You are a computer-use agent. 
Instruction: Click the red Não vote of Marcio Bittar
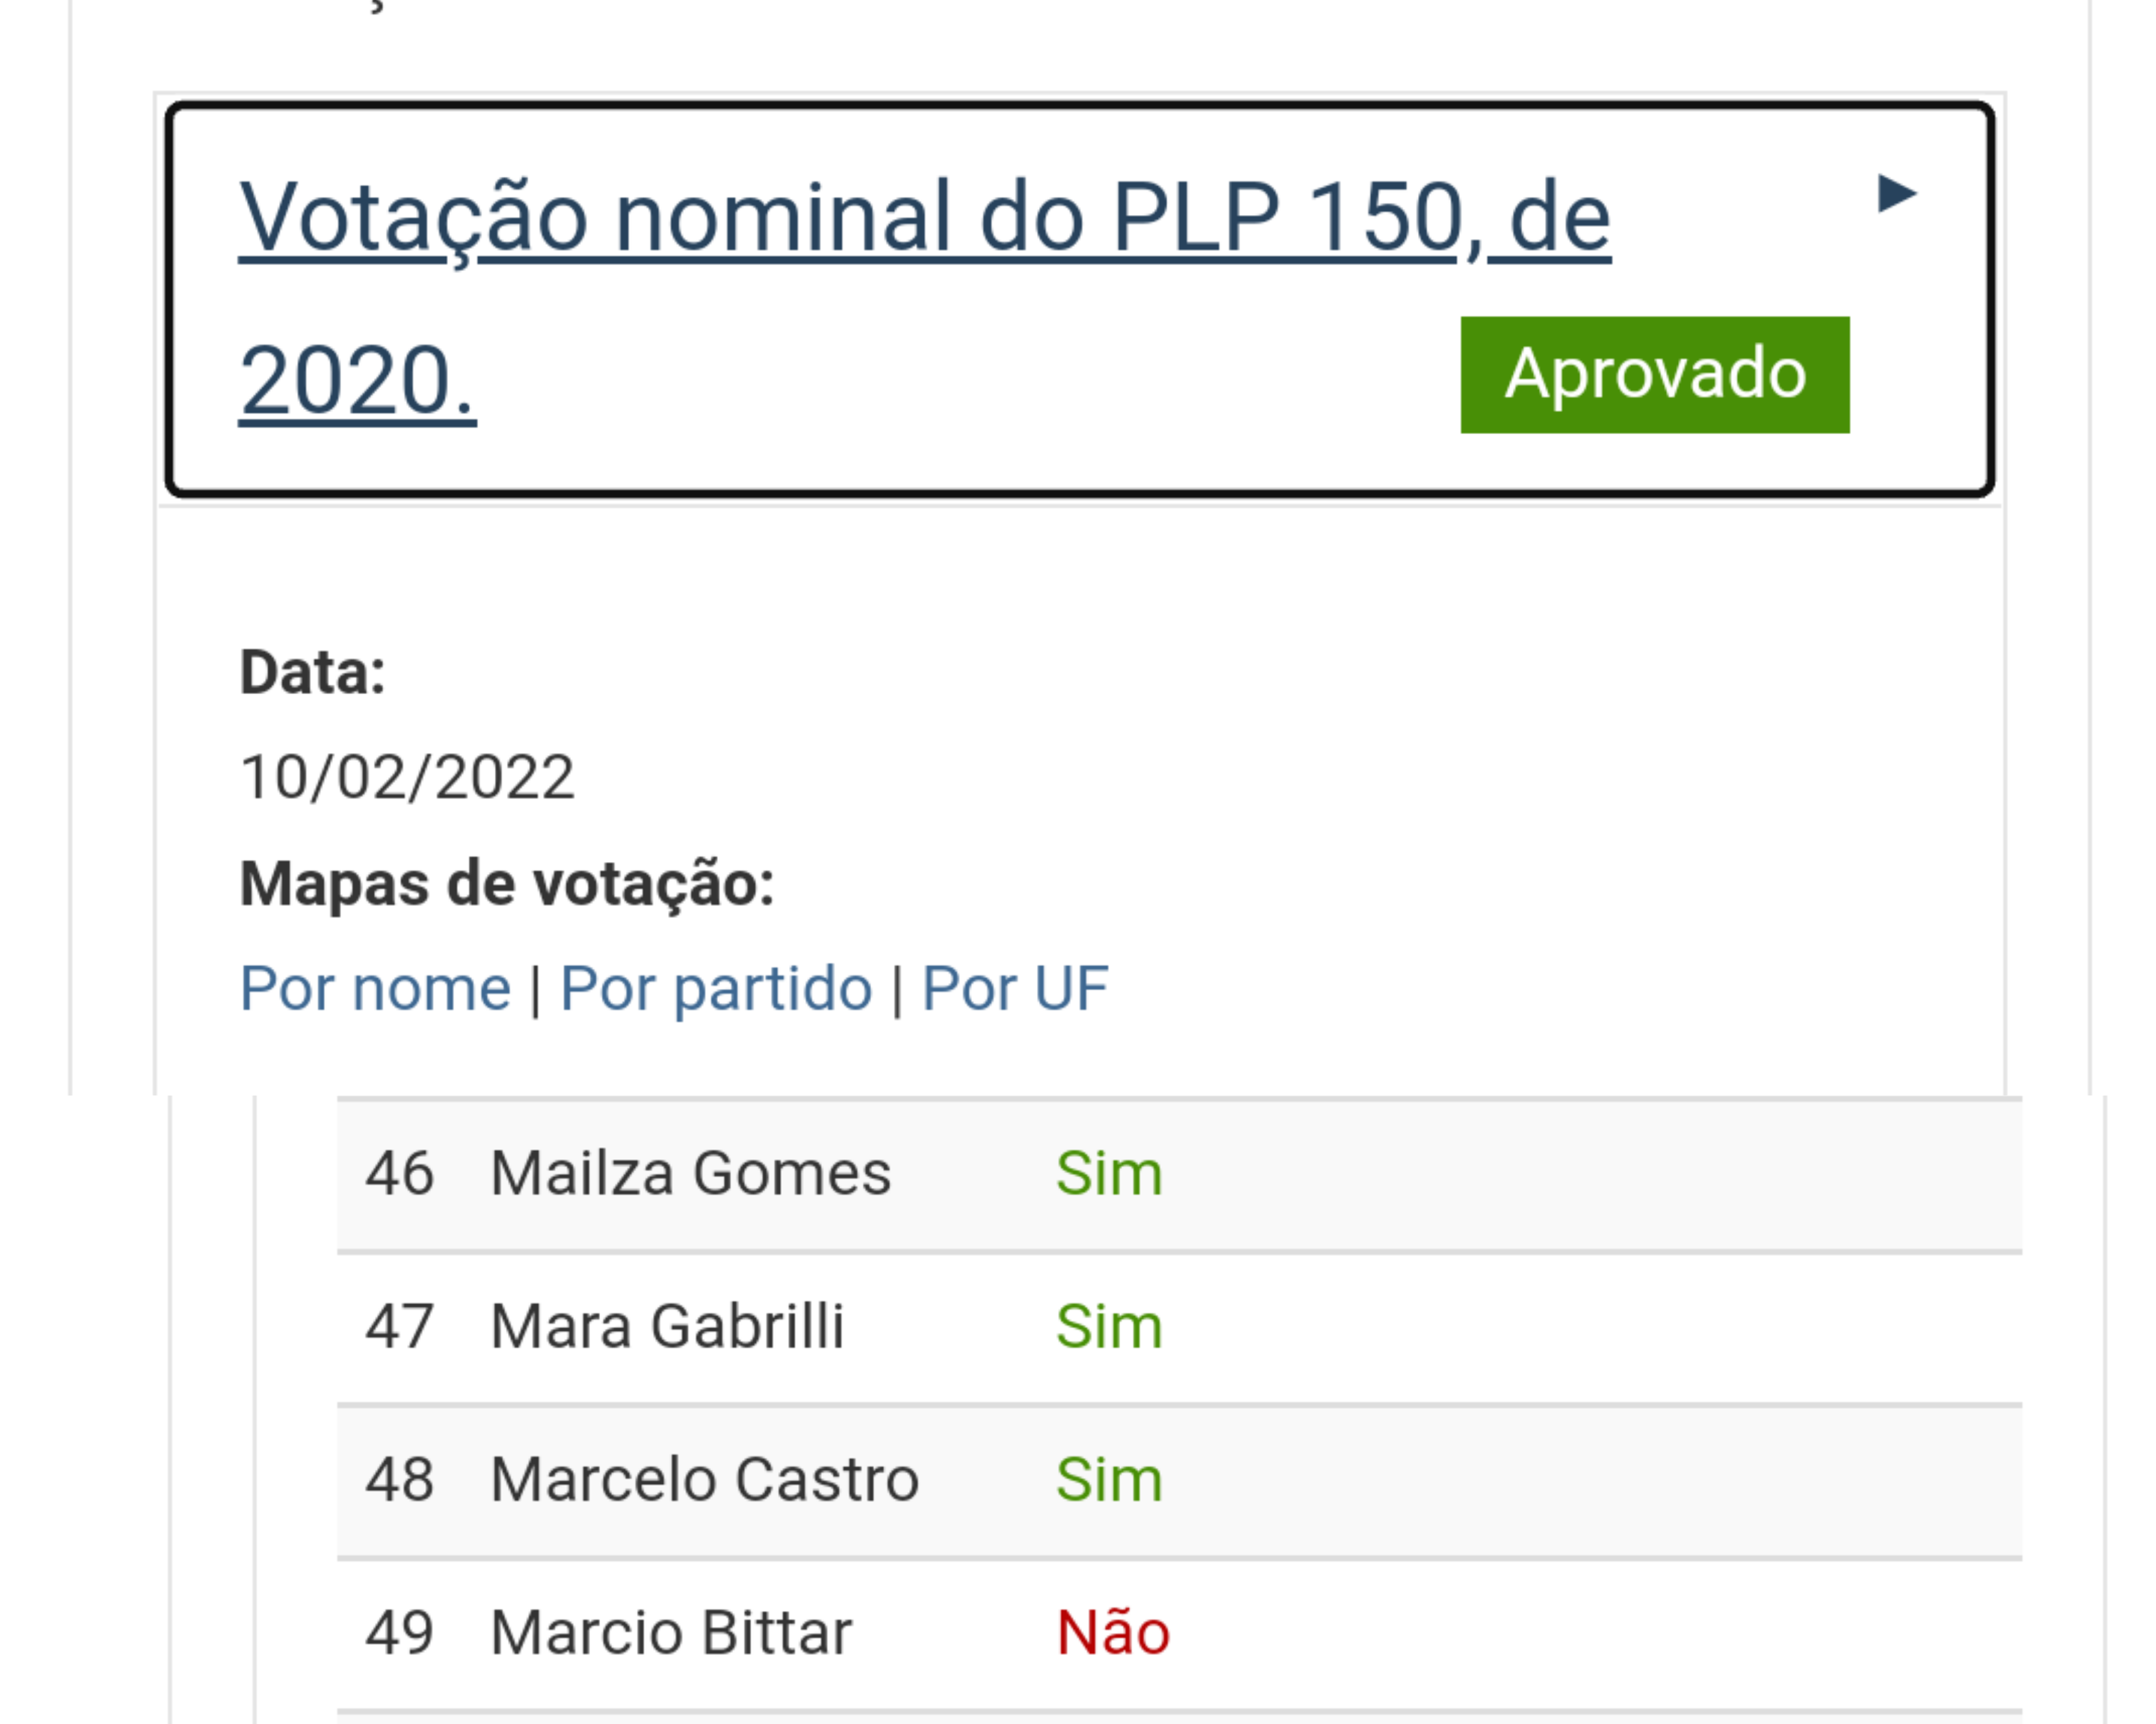coord(1113,1634)
